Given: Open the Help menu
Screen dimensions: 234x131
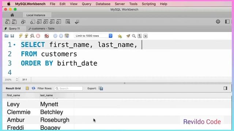Looking at the screenshot, I should (163, 4).
